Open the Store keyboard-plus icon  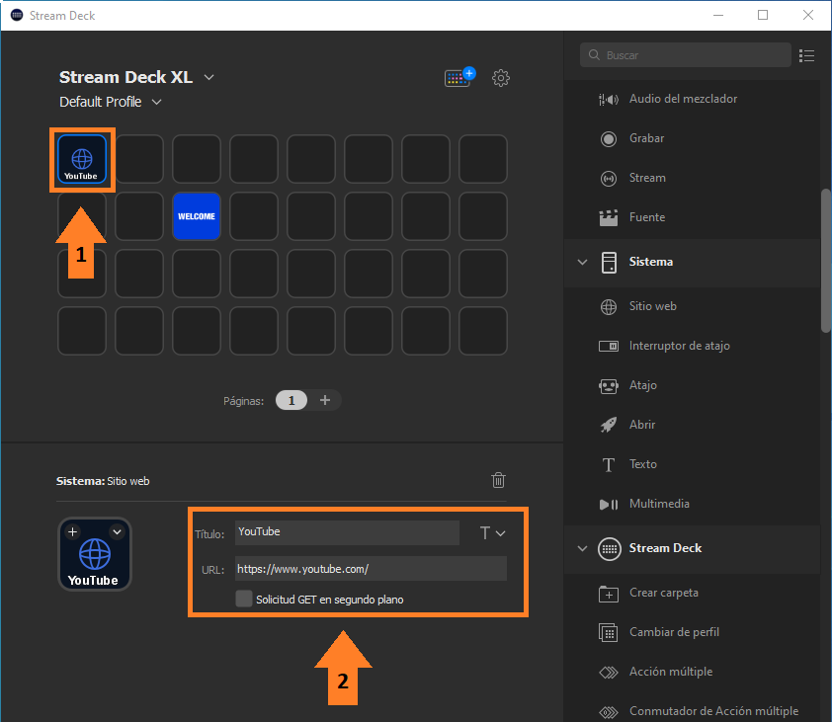[459, 78]
